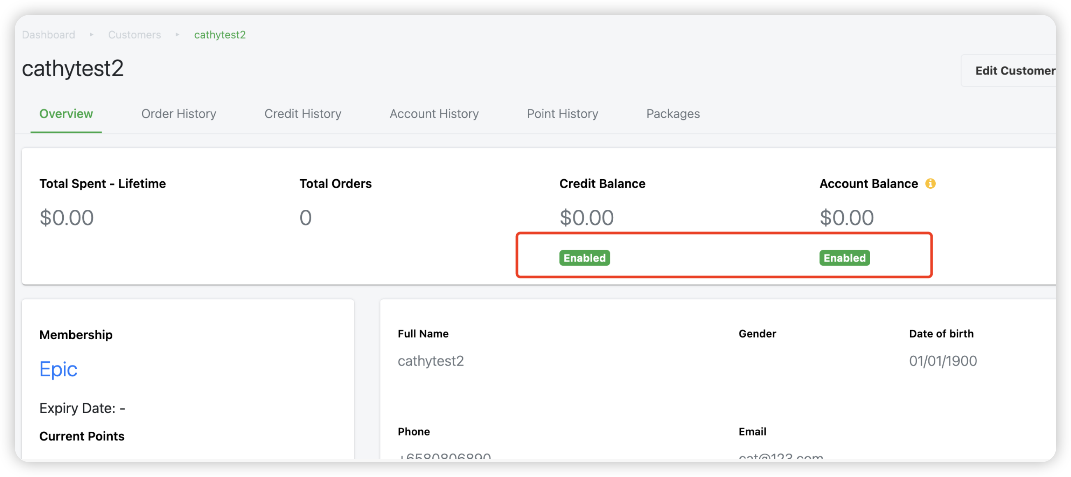Click the Account Balance $0.00 amount
Viewport: 1071px width, 477px height.
846,218
